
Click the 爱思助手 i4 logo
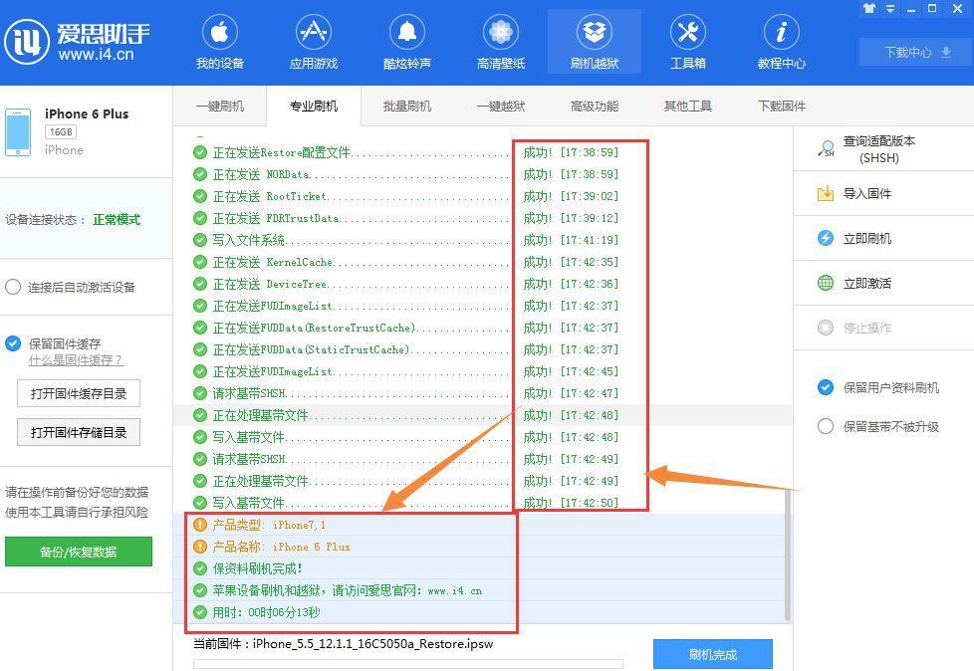tap(77, 42)
